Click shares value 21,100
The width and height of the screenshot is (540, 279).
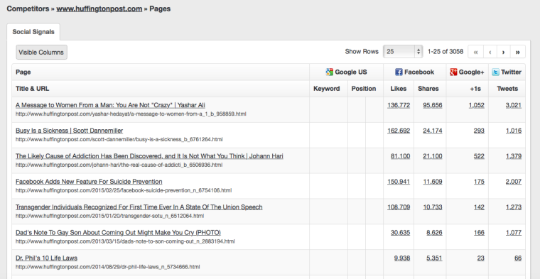coord(433,156)
